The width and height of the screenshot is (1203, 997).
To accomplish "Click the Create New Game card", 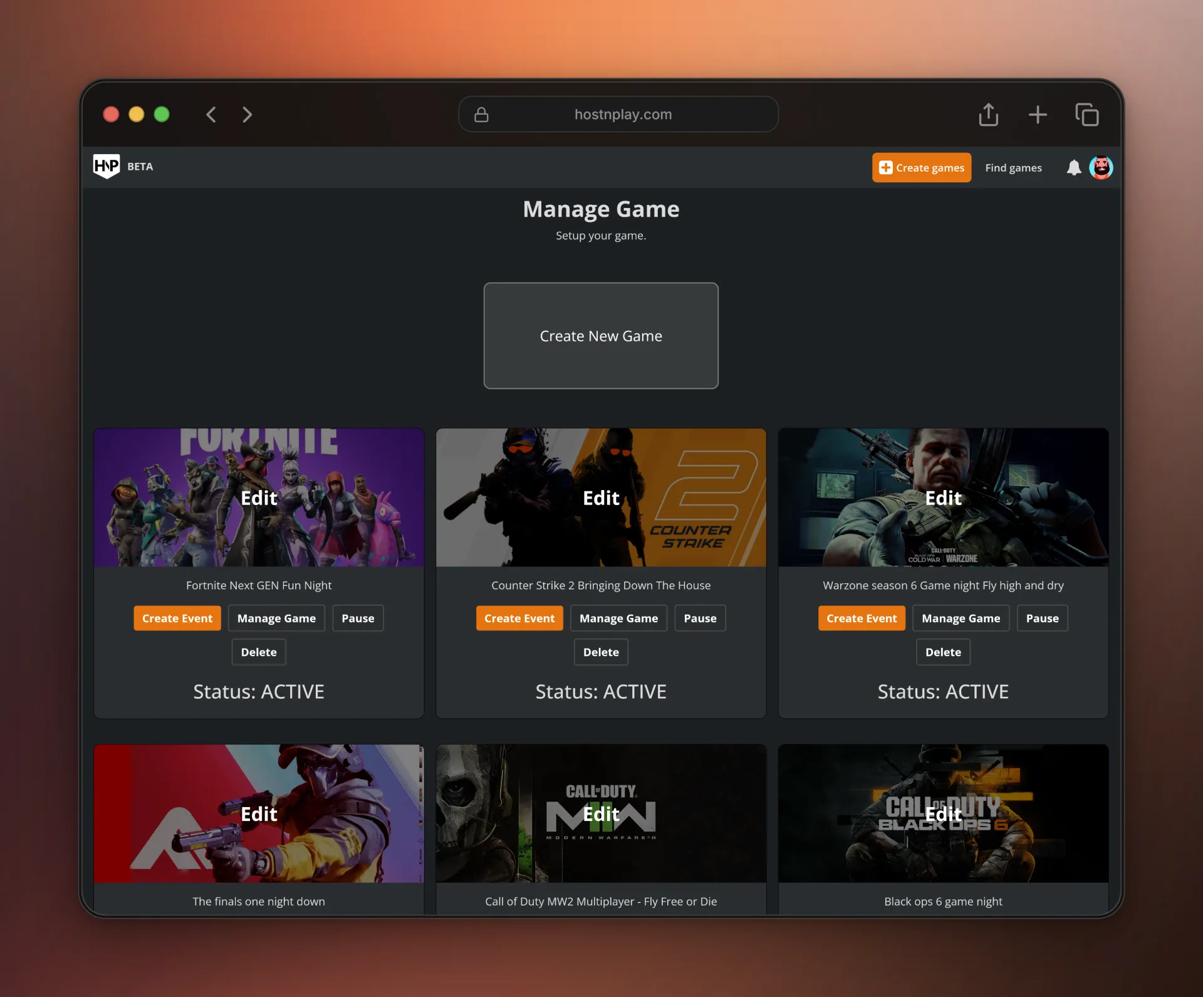I will 601,336.
